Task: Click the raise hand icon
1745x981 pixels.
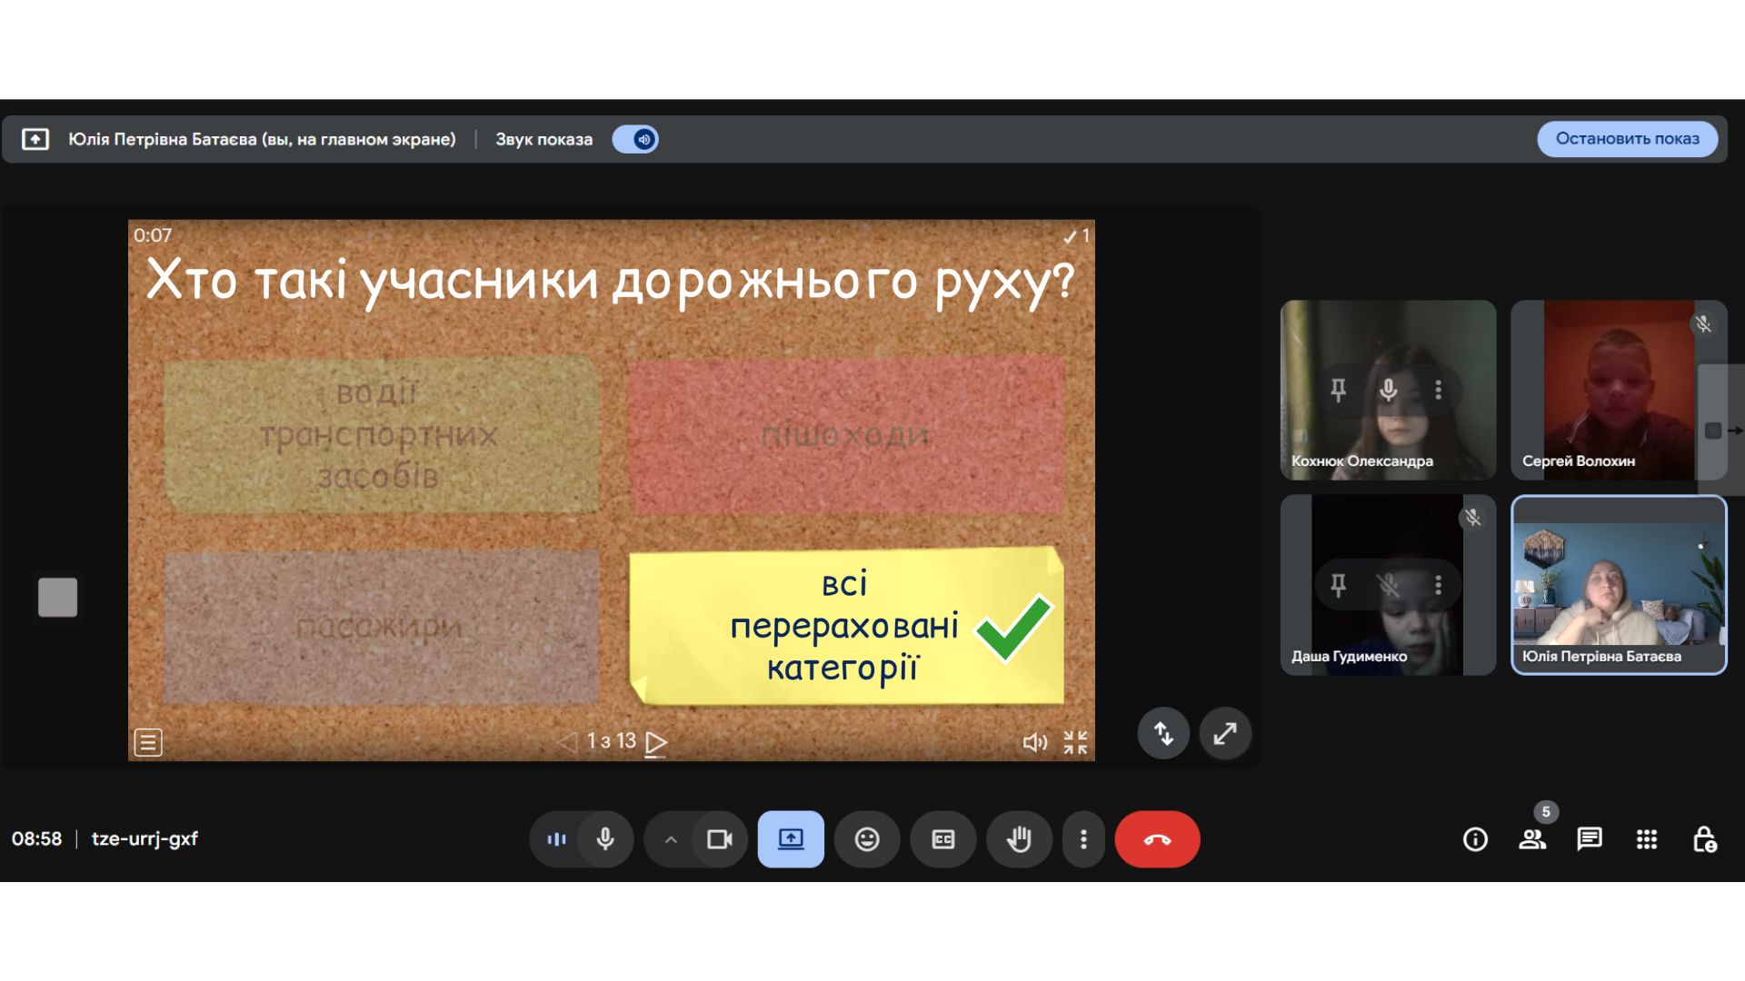Action: click(1019, 839)
